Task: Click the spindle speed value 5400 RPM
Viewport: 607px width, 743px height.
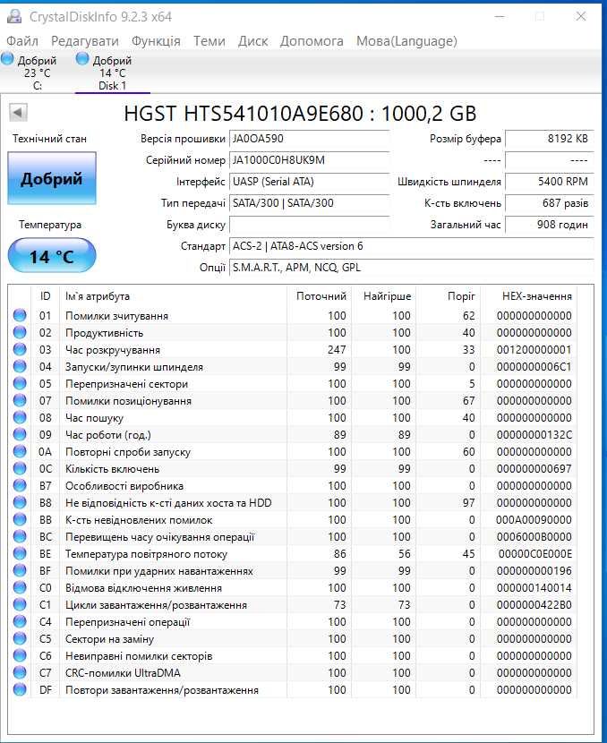Action: [x=549, y=182]
